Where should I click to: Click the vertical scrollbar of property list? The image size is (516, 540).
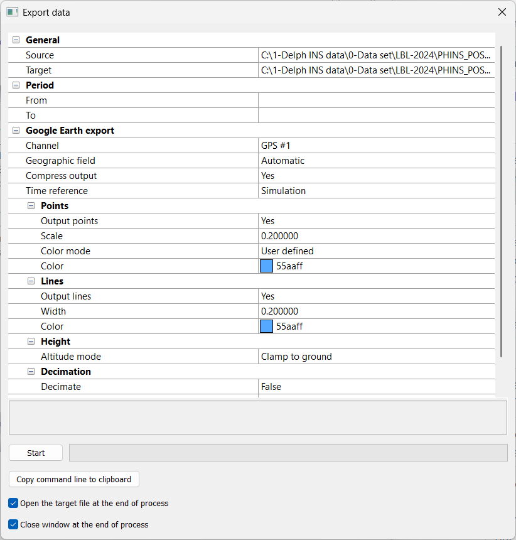[x=501, y=201]
